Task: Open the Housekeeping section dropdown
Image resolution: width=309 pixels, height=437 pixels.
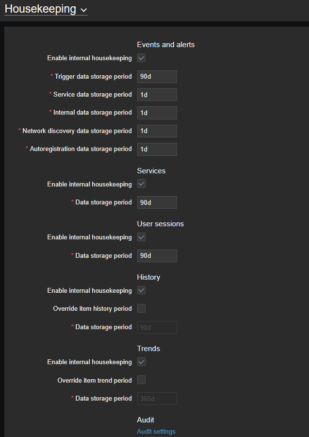Action: pos(84,10)
